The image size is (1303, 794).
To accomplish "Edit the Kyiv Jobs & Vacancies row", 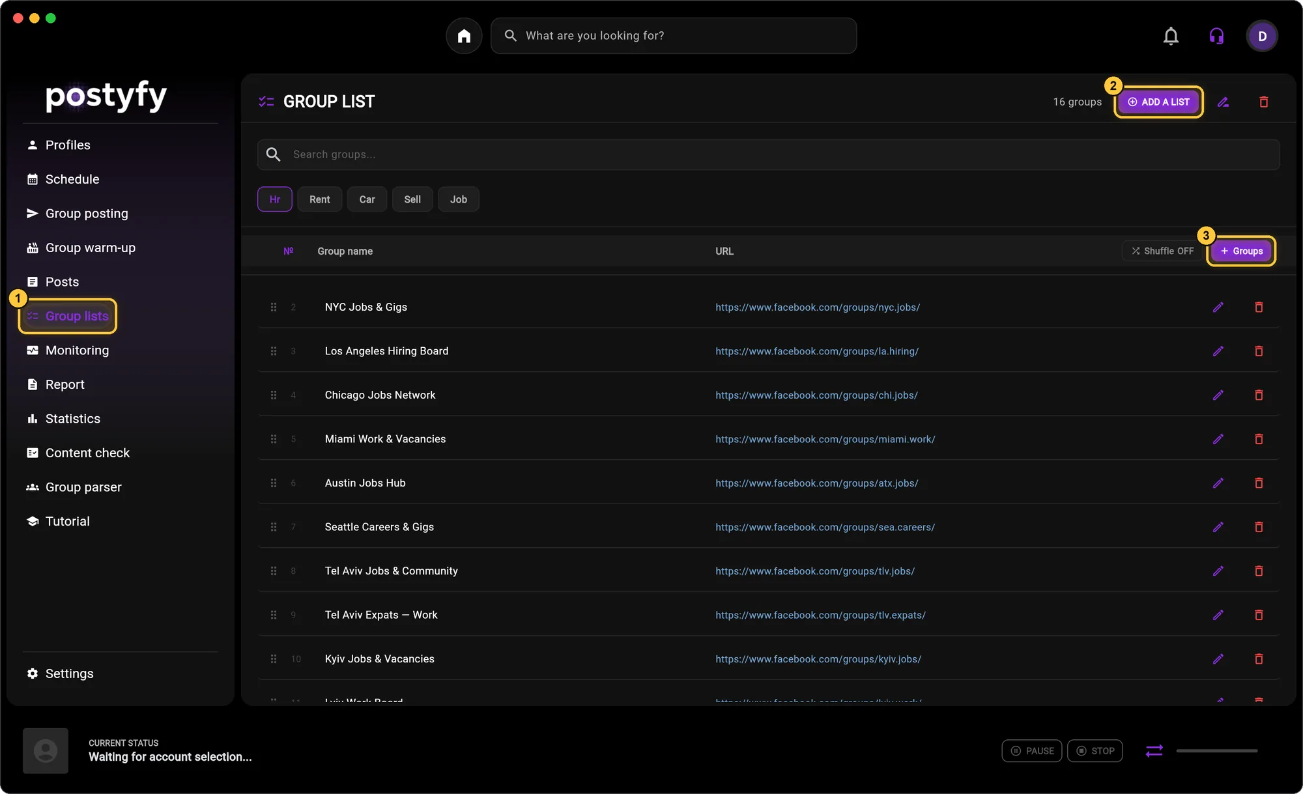I will click(x=1218, y=659).
